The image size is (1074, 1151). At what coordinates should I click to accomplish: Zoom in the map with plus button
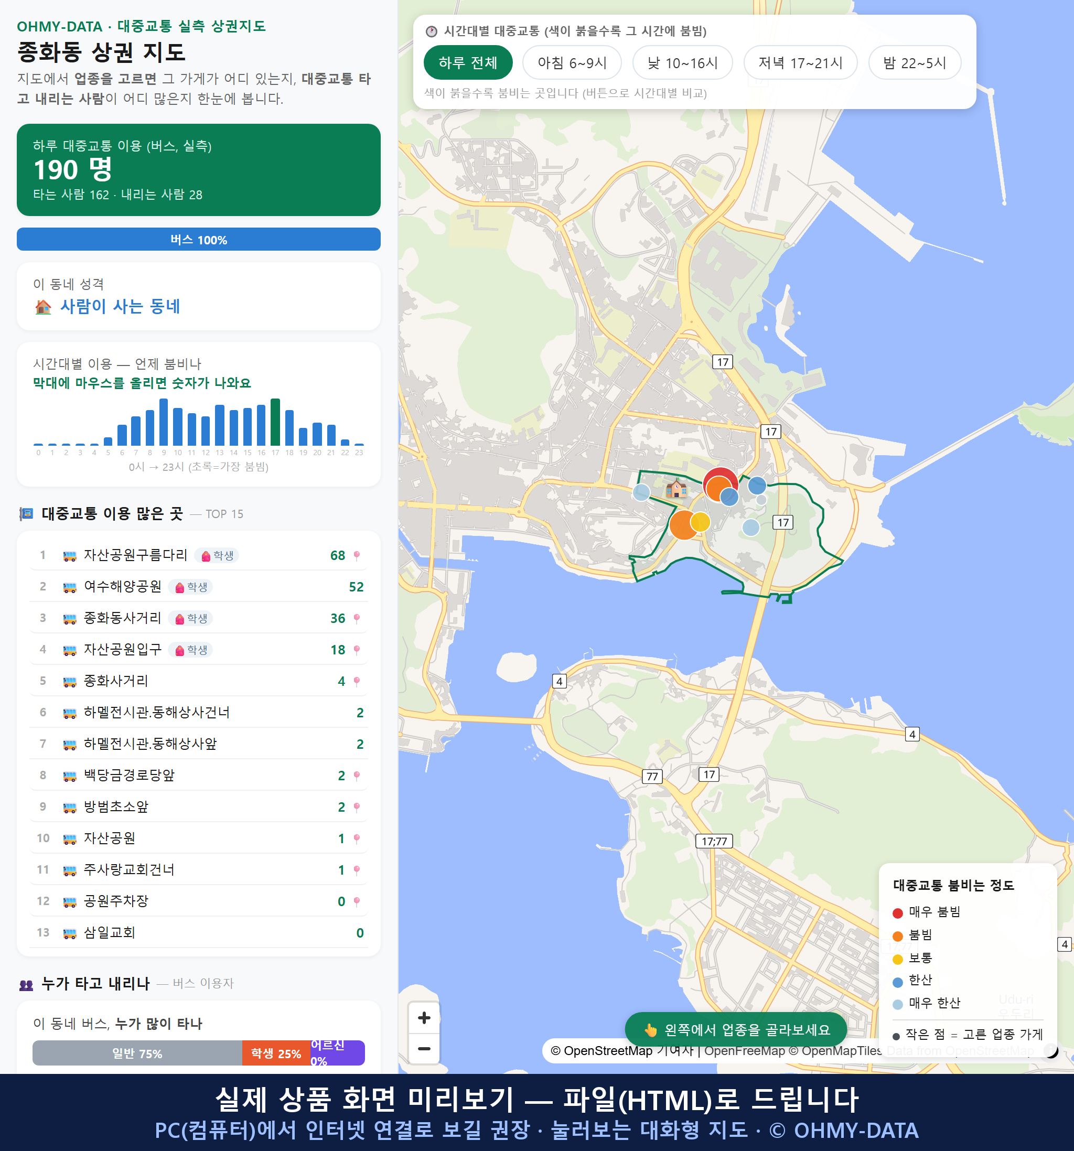[x=424, y=1017]
